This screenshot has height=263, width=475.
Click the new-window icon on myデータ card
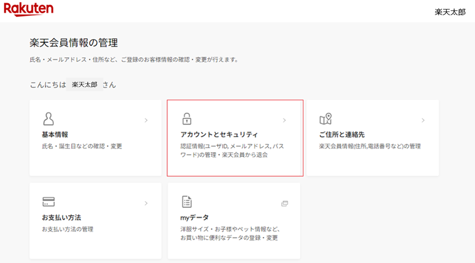pos(284,203)
